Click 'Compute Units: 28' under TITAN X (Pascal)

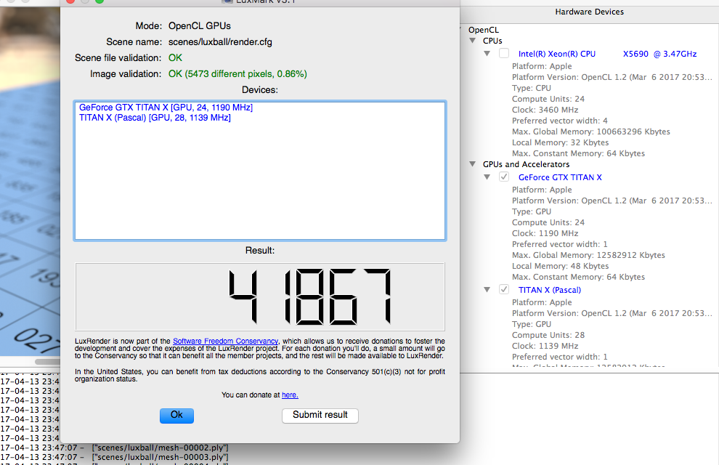(548, 335)
